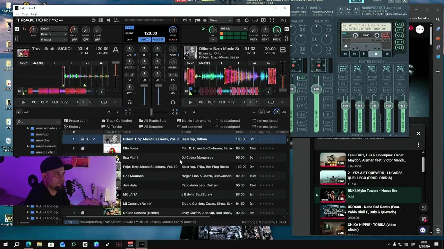Open Voicemeeter A1 hardware out dropdown

tap(341, 10)
